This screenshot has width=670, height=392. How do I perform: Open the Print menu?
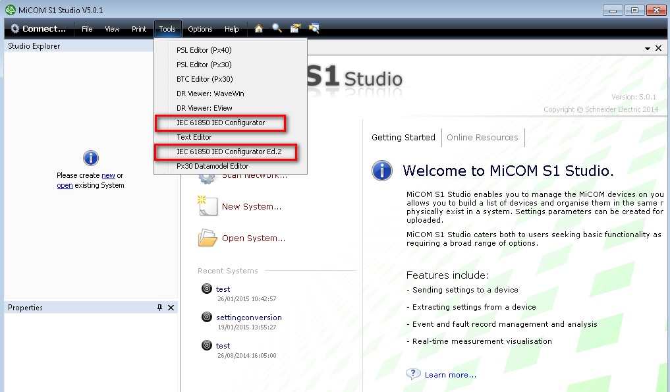(139, 29)
